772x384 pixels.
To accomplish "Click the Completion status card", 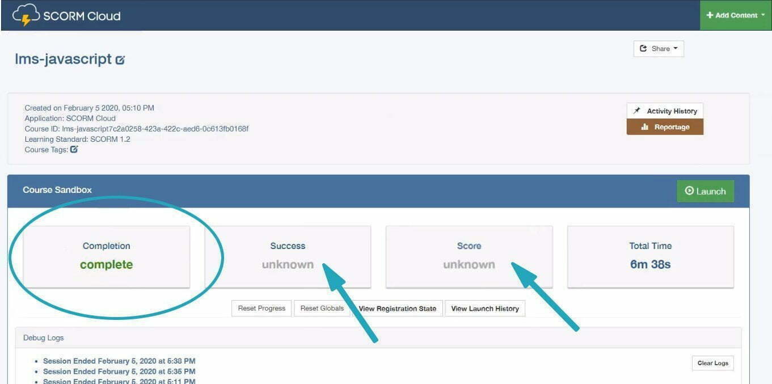I will pyautogui.click(x=106, y=256).
